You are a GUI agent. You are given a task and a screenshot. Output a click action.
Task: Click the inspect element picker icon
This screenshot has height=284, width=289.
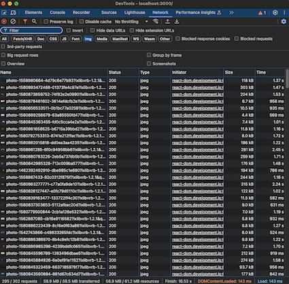pos(4,13)
